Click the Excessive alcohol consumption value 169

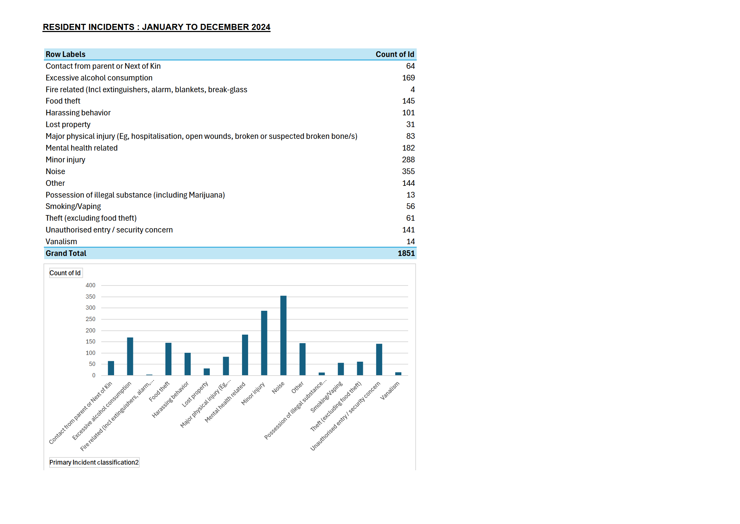click(408, 78)
